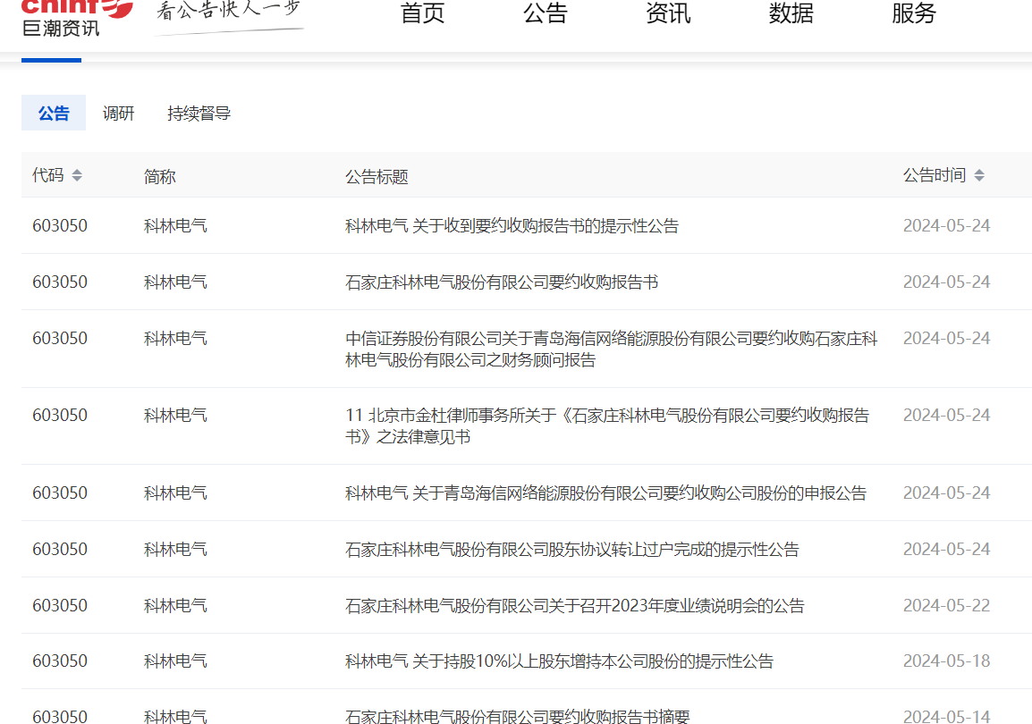Image resolution: width=1032 pixels, height=724 pixels.
Task: Click the 公告标题 column header
Action: 377,176
